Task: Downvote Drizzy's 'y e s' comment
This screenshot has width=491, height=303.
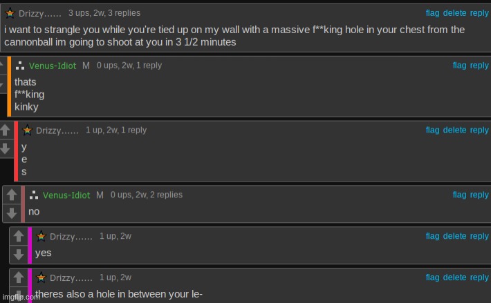Action: [x=5, y=148]
